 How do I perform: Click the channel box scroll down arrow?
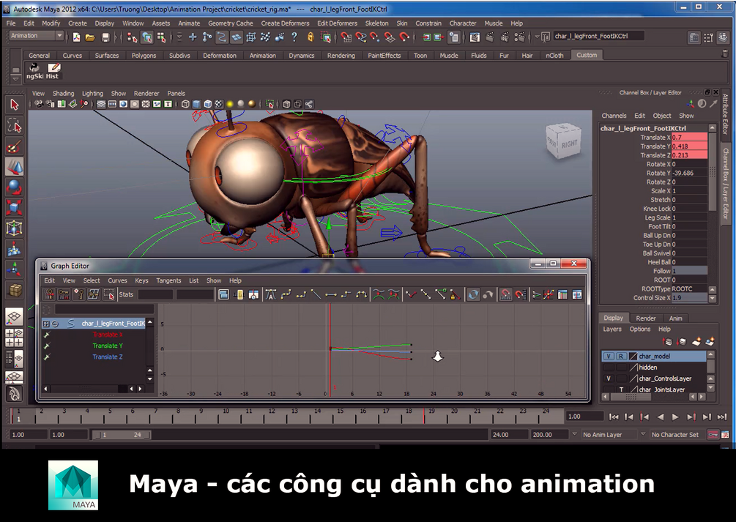click(x=713, y=299)
